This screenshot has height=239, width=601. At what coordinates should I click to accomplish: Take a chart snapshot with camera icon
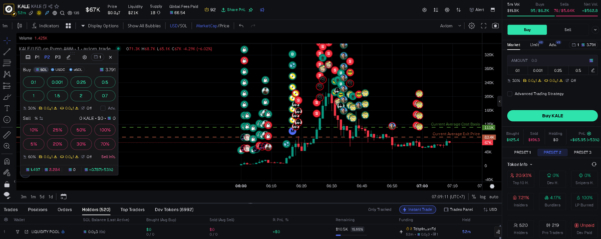tap(495, 26)
